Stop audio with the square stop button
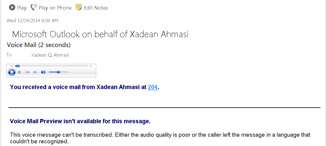Viewport: 327px width, 146px height. coord(19,72)
